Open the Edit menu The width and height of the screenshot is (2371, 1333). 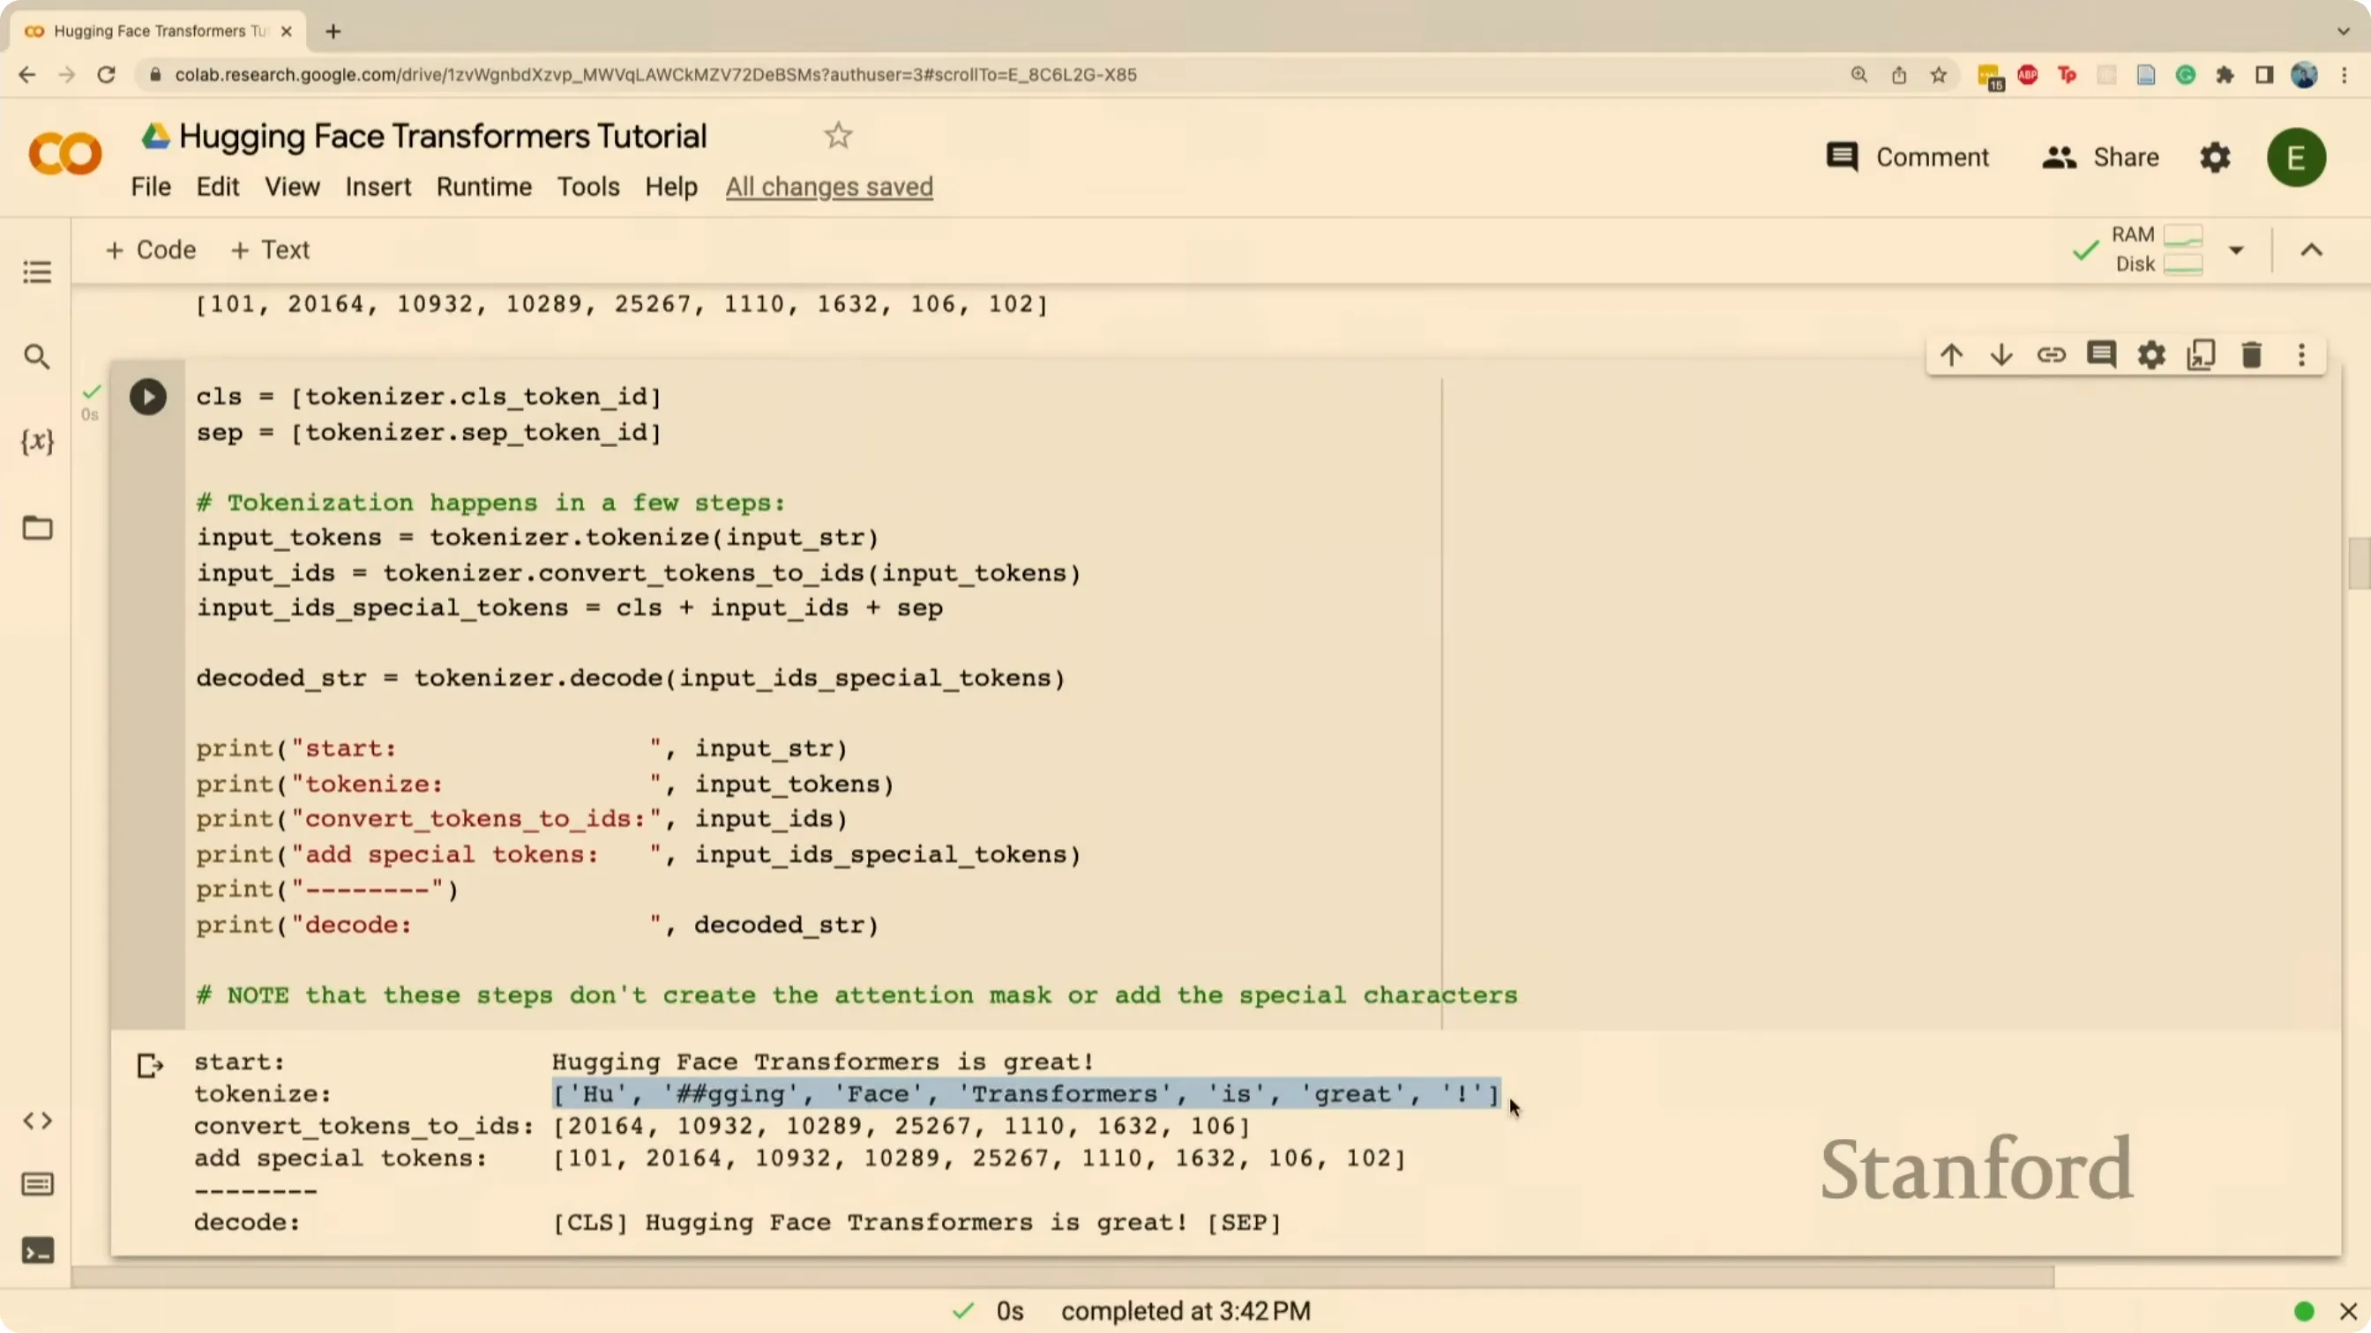(217, 187)
